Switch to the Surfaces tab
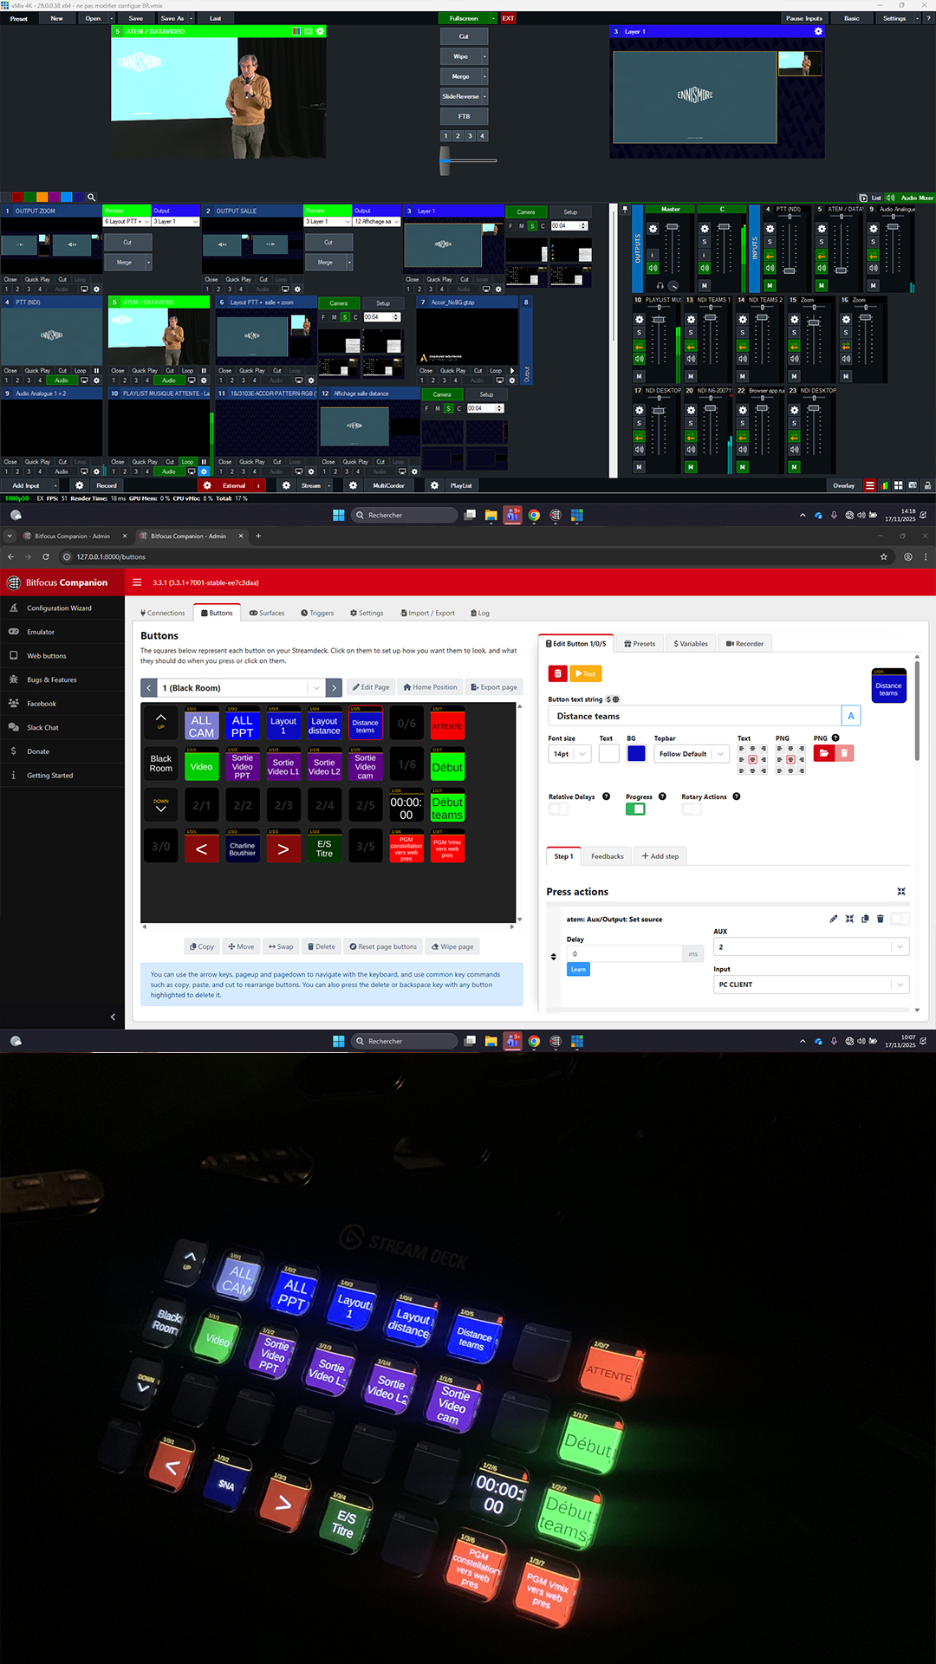This screenshot has width=936, height=1664. click(267, 613)
